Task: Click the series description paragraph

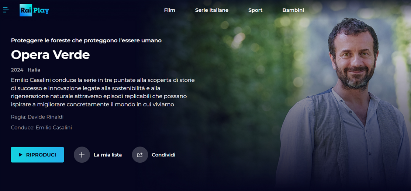Action: click(x=103, y=92)
